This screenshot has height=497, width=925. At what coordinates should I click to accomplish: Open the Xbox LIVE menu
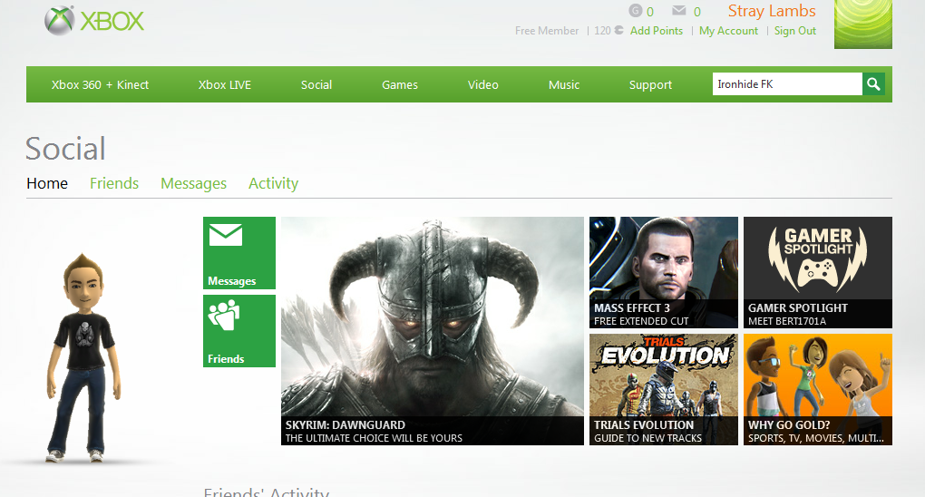[225, 84]
